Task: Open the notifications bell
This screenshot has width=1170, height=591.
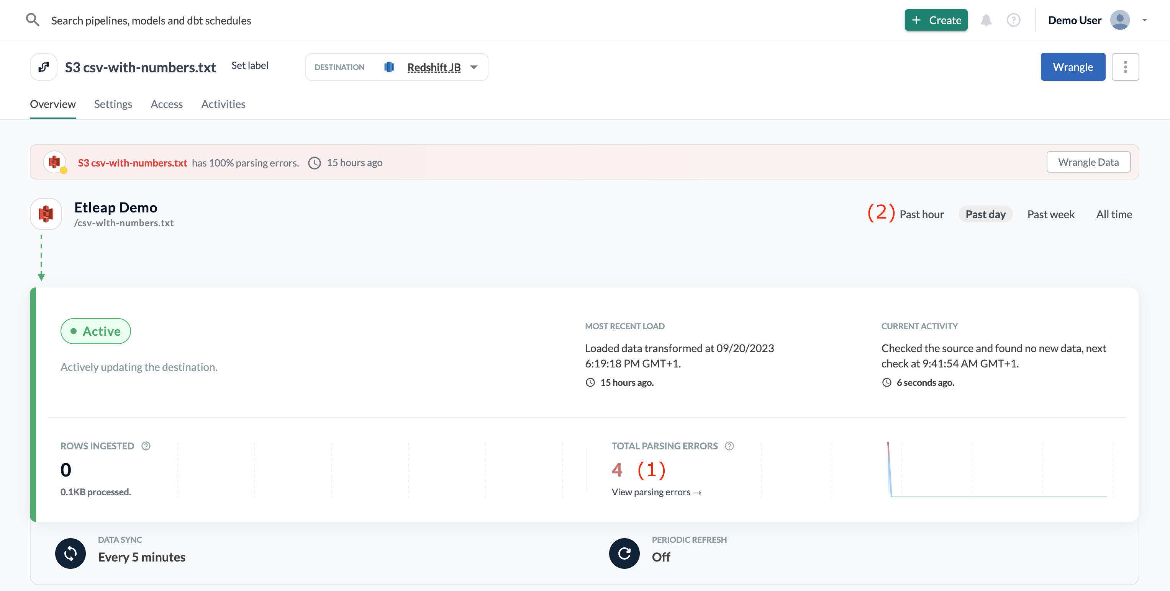Action: pos(986,20)
